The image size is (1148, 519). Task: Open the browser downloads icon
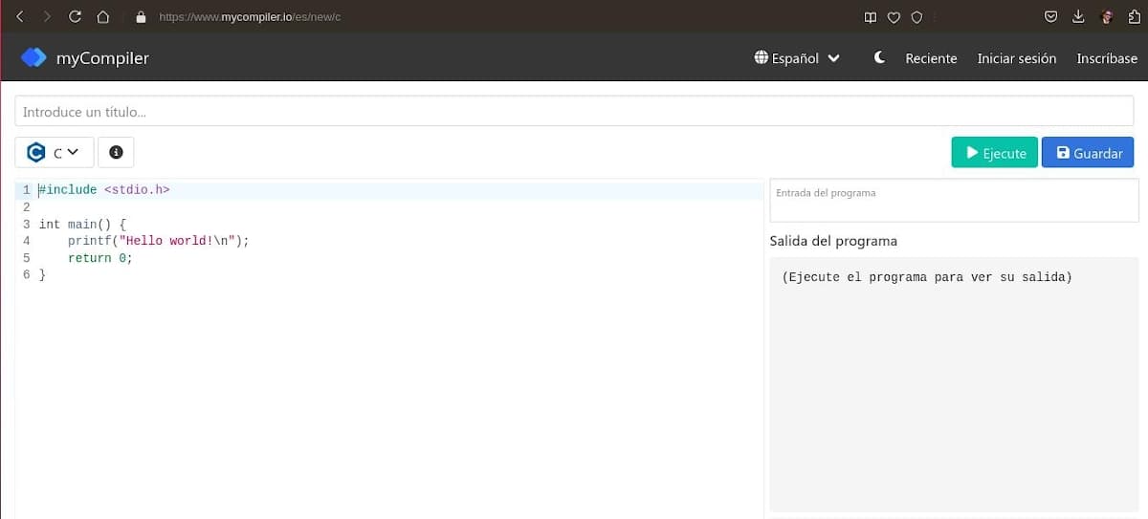point(1078,16)
